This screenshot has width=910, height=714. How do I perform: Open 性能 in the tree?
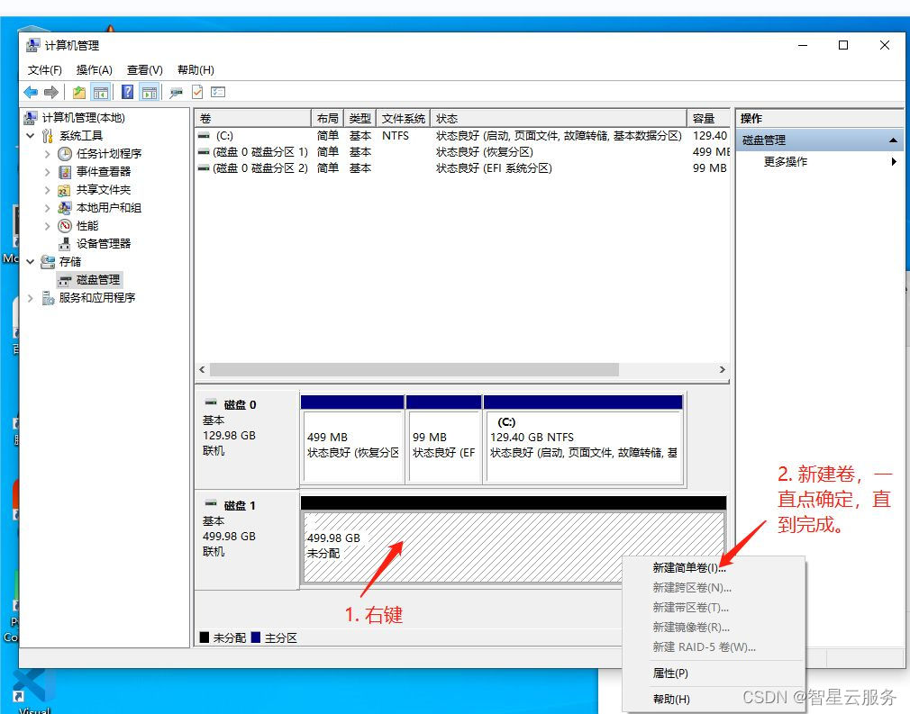87,226
